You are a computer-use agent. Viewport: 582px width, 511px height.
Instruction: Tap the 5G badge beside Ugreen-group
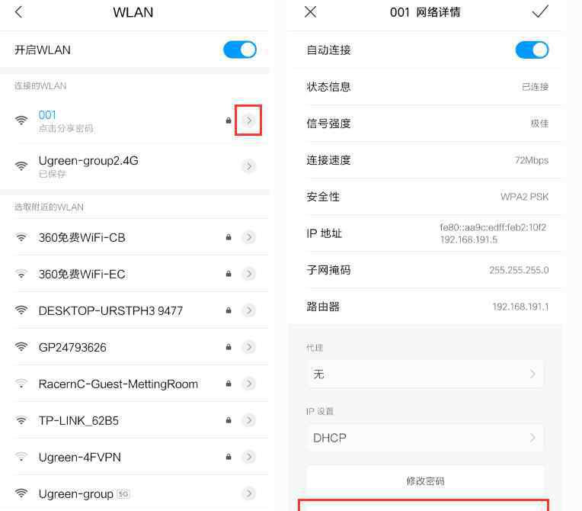(x=123, y=494)
